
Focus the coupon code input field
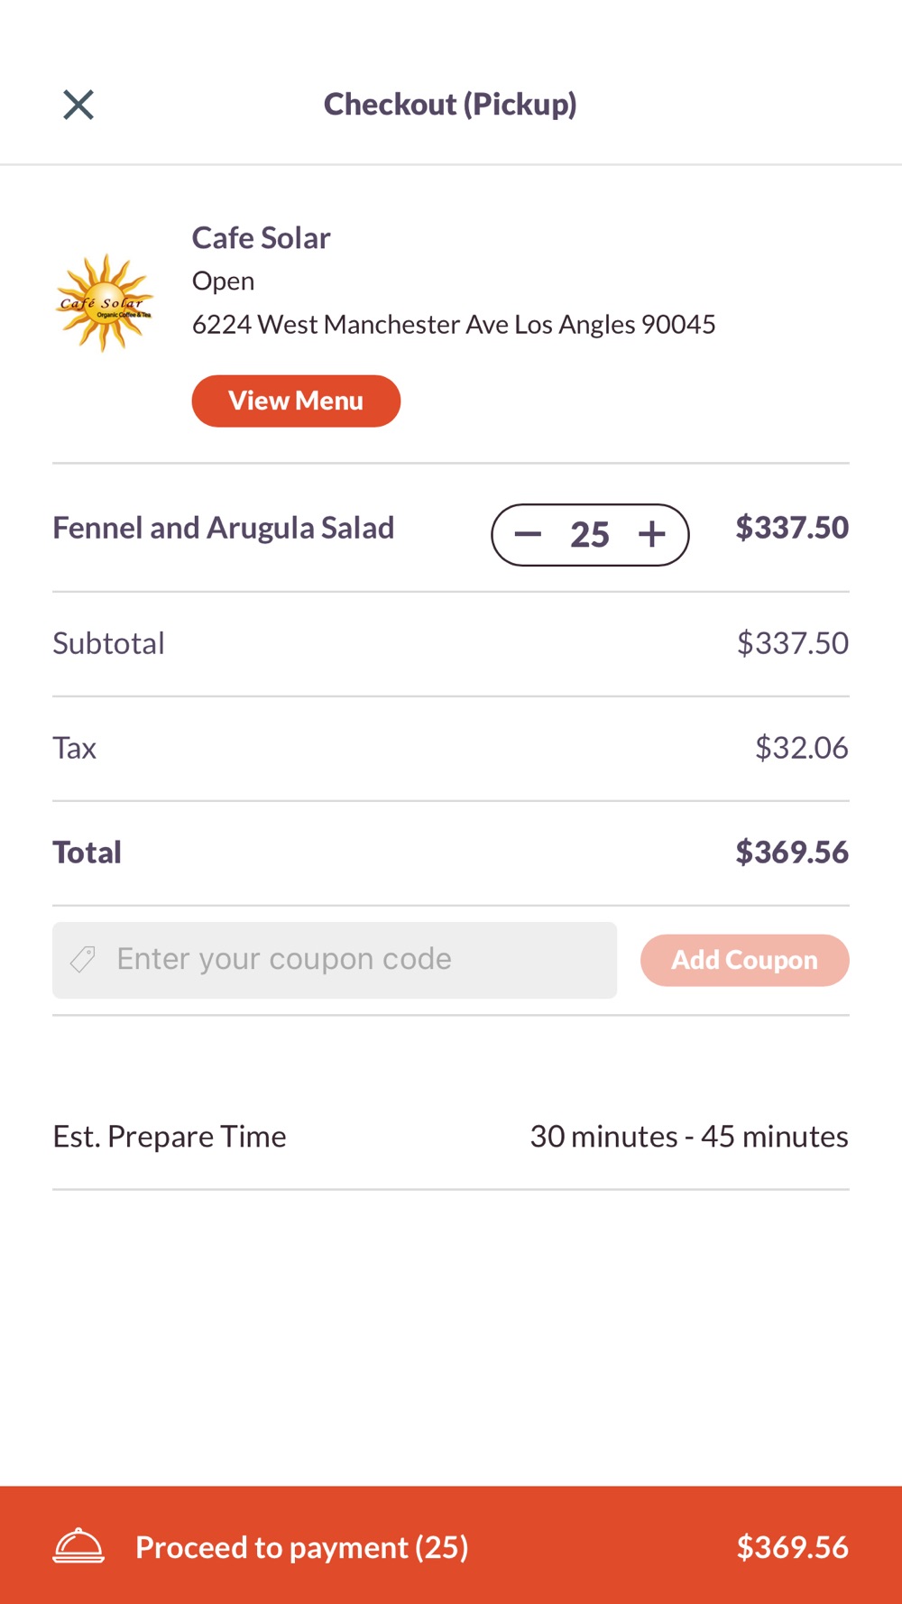tap(335, 960)
